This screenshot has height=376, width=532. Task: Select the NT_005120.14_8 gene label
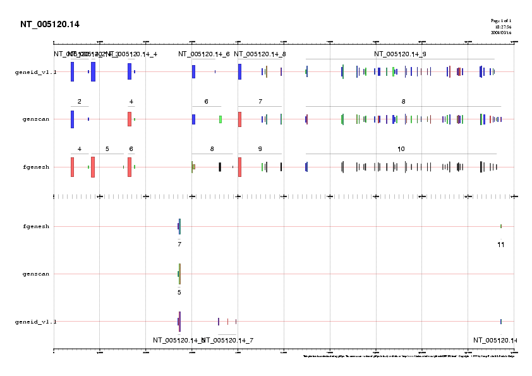(x=260, y=54)
